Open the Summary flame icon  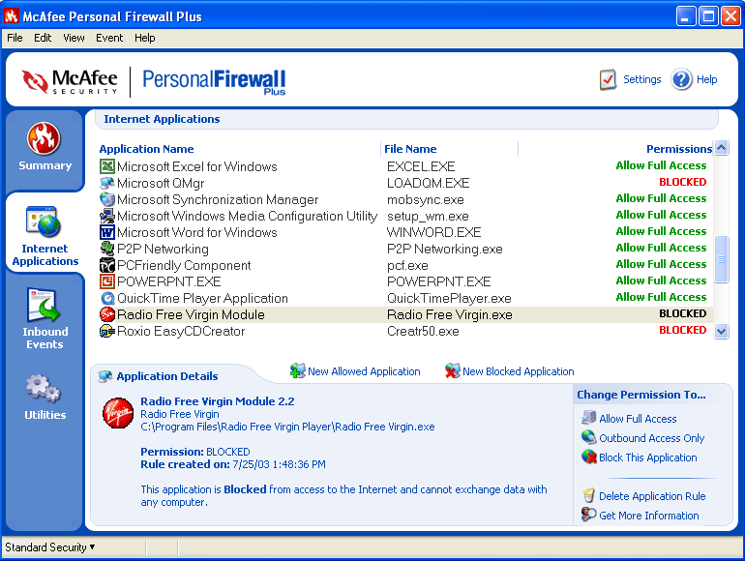click(x=44, y=138)
